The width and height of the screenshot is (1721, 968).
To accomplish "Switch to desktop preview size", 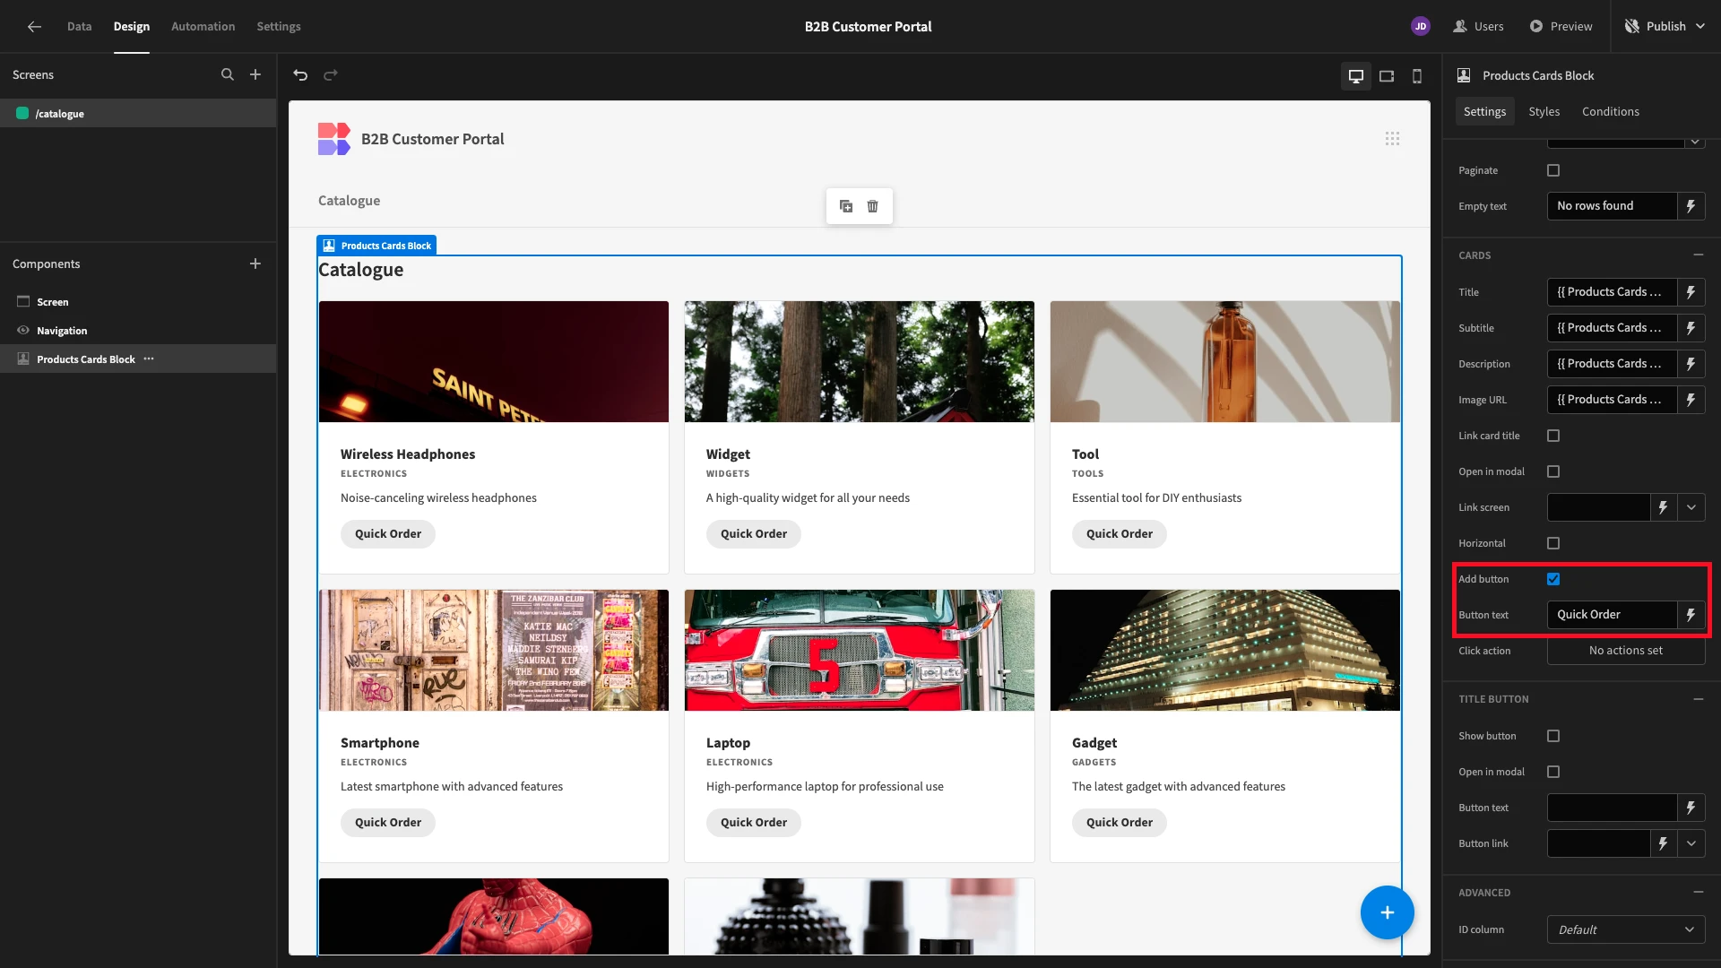I will [1356, 76].
